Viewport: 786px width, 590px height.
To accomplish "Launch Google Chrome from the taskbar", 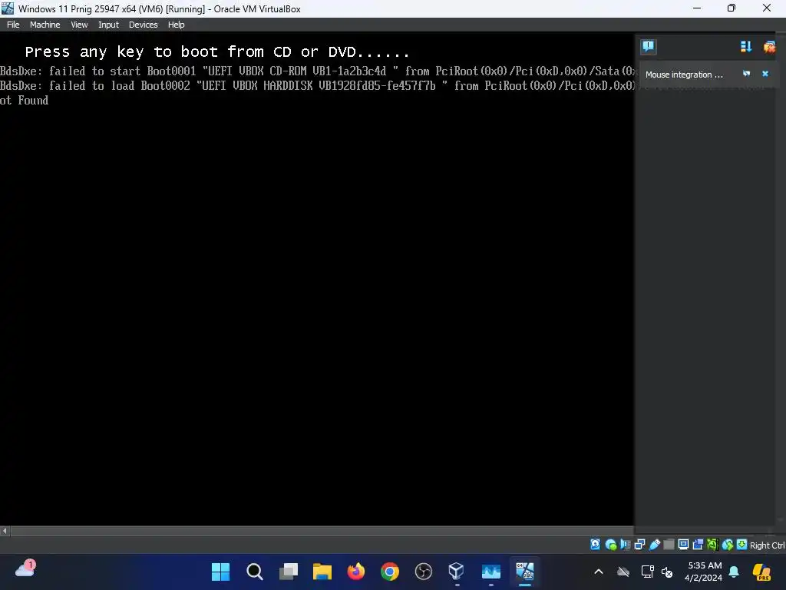I will [389, 572].
